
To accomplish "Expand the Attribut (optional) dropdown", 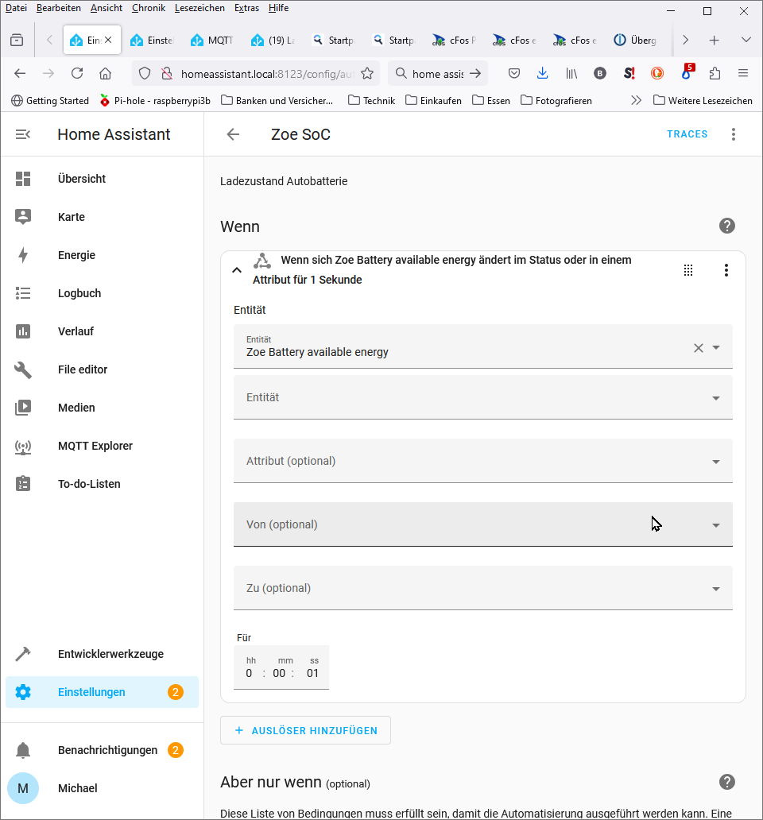I will coord(482,461).
